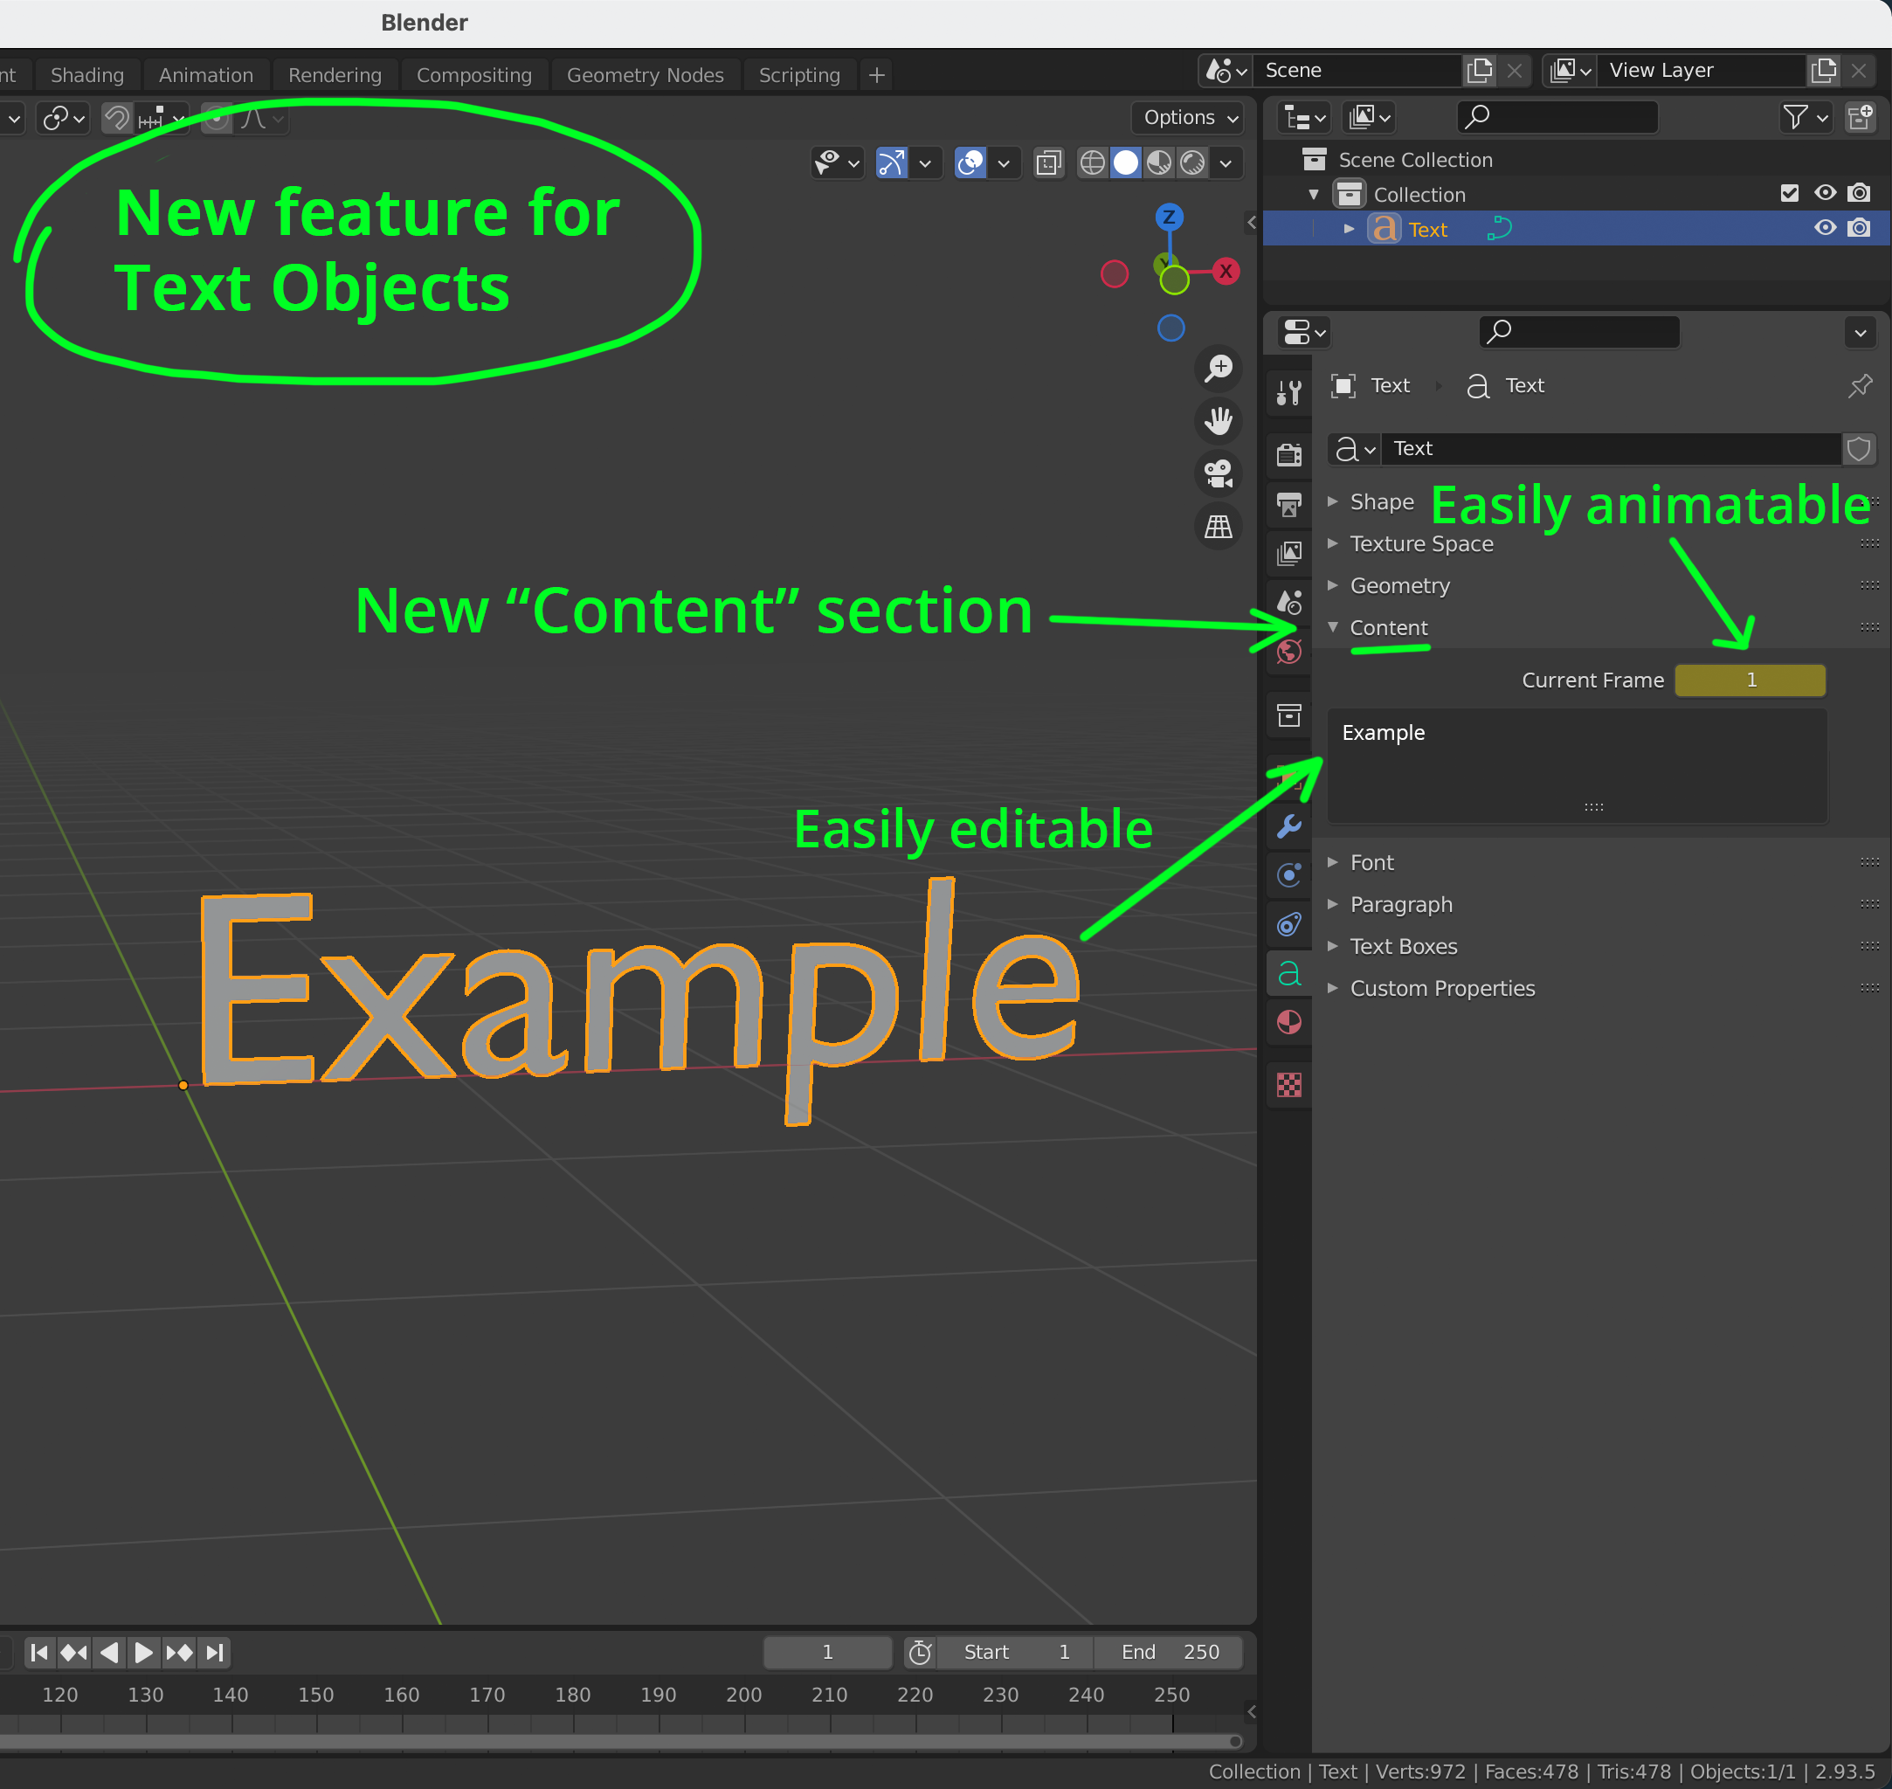Open the World properties globe icon
Image resolution: width=1892 pixels, height=1789 pixels.
click(1289, 652)
